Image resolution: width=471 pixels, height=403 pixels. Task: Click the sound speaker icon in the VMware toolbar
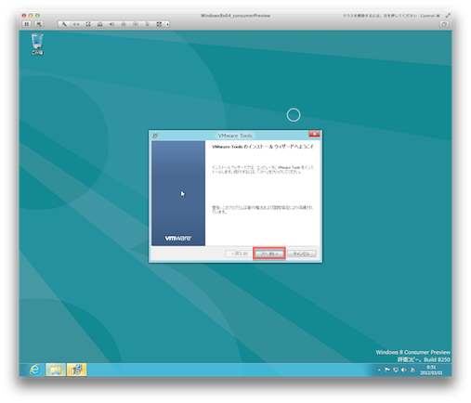(x=111, y=24)
